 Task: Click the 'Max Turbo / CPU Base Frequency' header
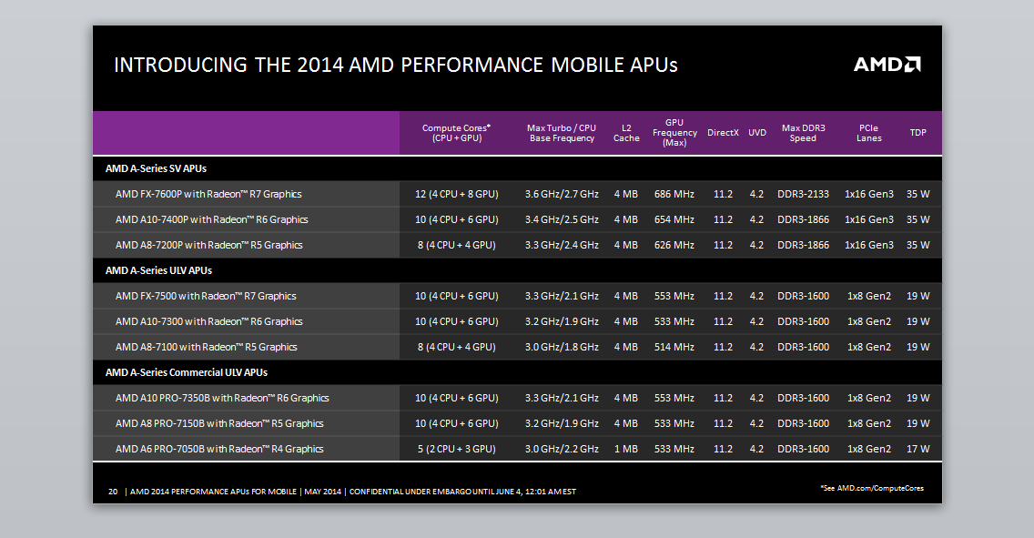[x=562, y=133]
